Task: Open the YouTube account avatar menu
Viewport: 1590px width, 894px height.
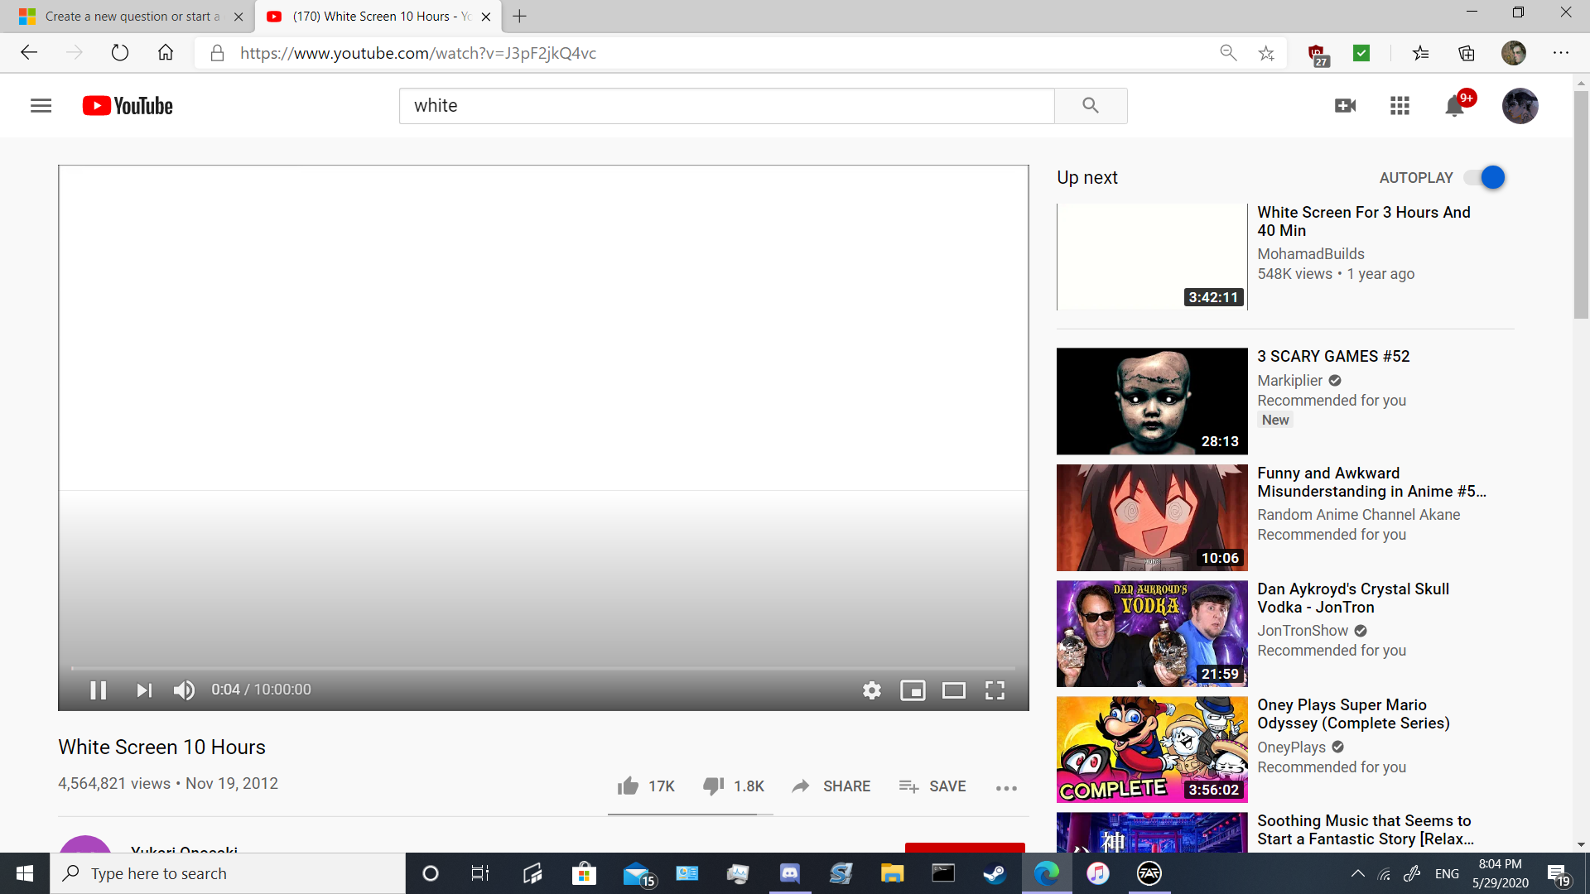Action: pyautogui.click(x=1520, y=106)
